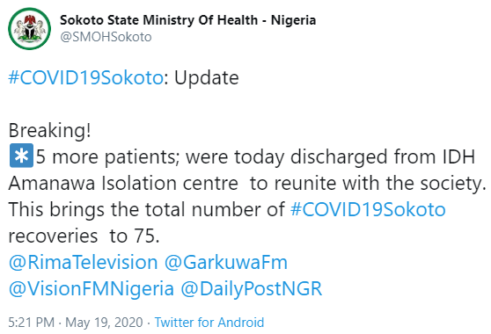The height and width of the screenshot is (334, 491).
Task: Open the Twitter for Android source link
Action: [x=209, y=322]
